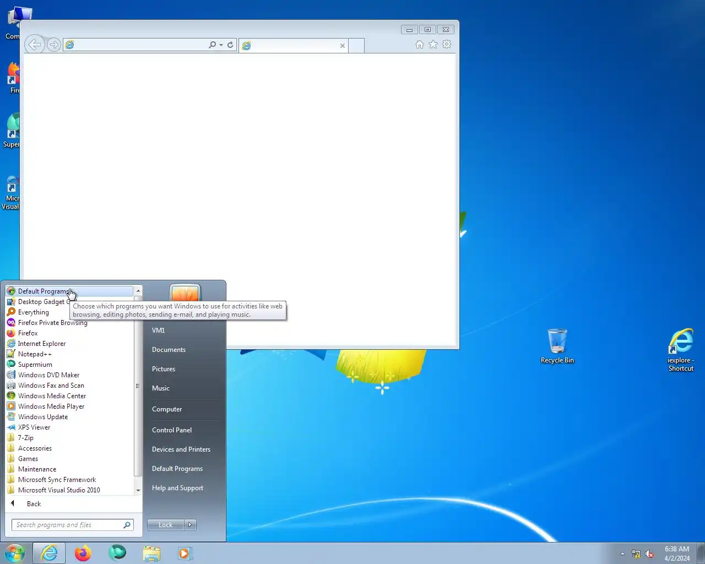Screen dimensions: 705x564
Task: Open a new tab in Internet Explorer
Action: click(356, 46)
